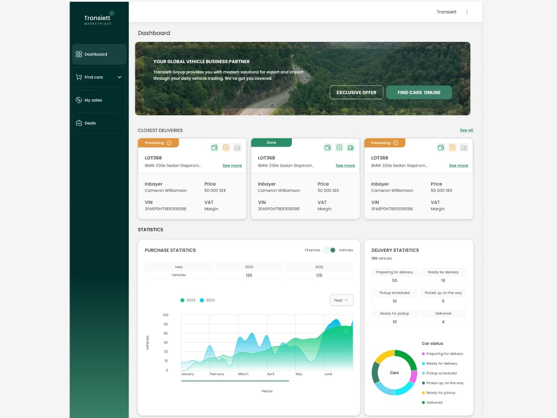Click the purchase statistics area chart
The width and height of the screenshot is (557, 418).
tap(267, 343)
